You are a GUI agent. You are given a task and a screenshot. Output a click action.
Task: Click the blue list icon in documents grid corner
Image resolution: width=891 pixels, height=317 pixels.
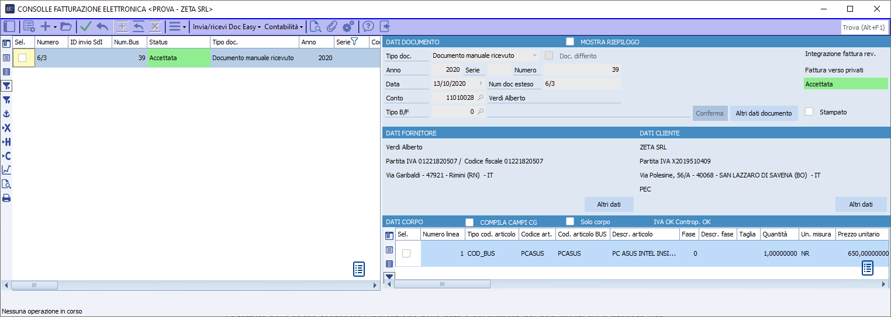tap(359, 269)
